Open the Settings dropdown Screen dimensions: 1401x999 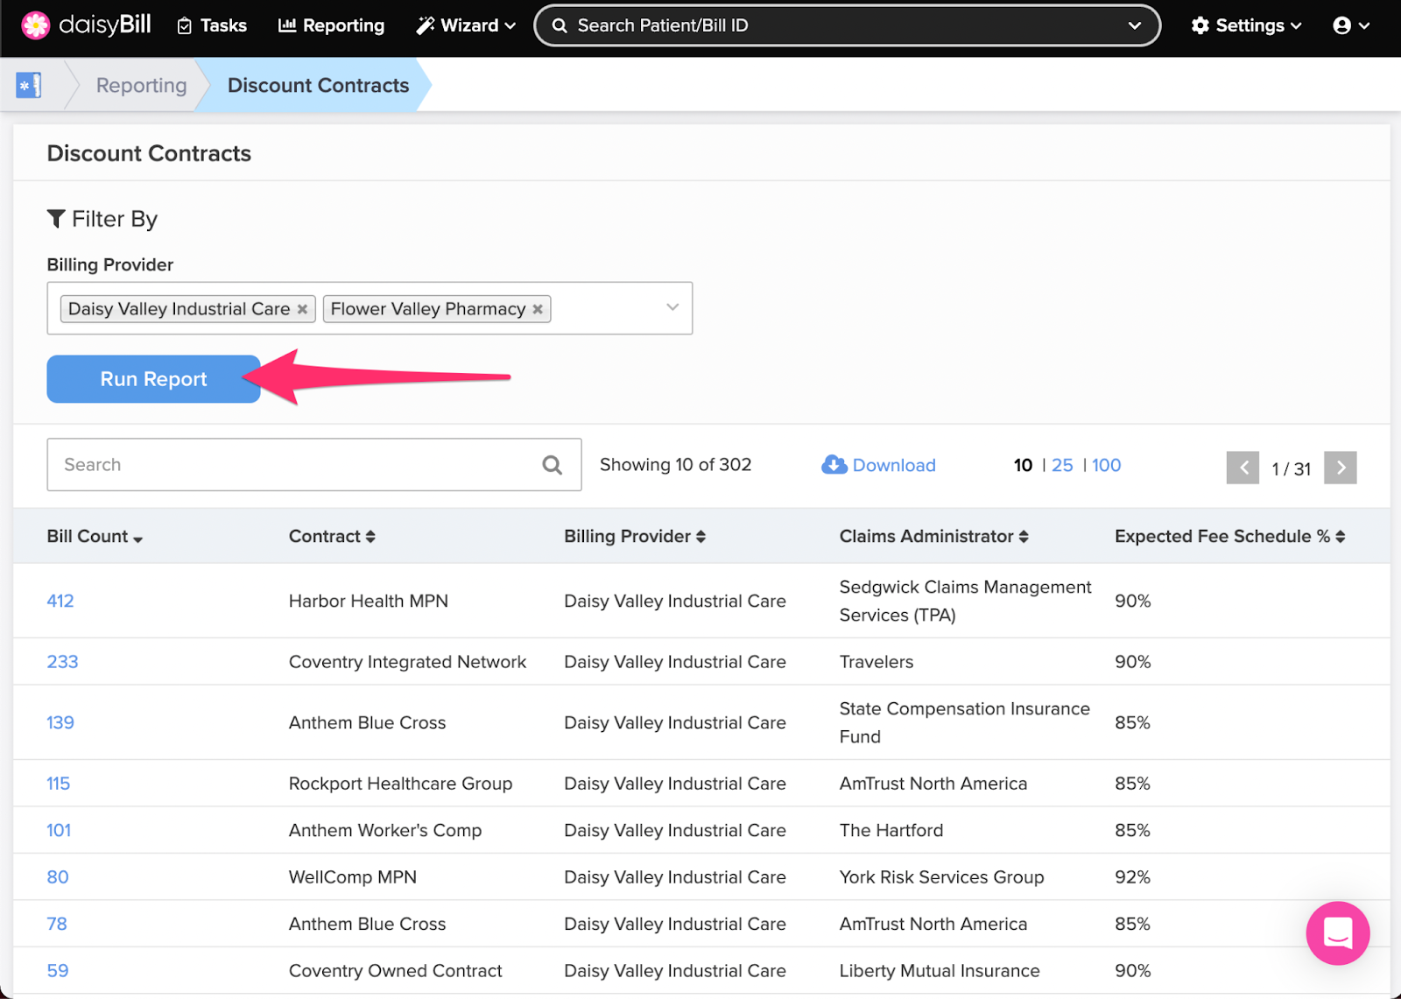pyautogui.click(x=1247, y=25)
